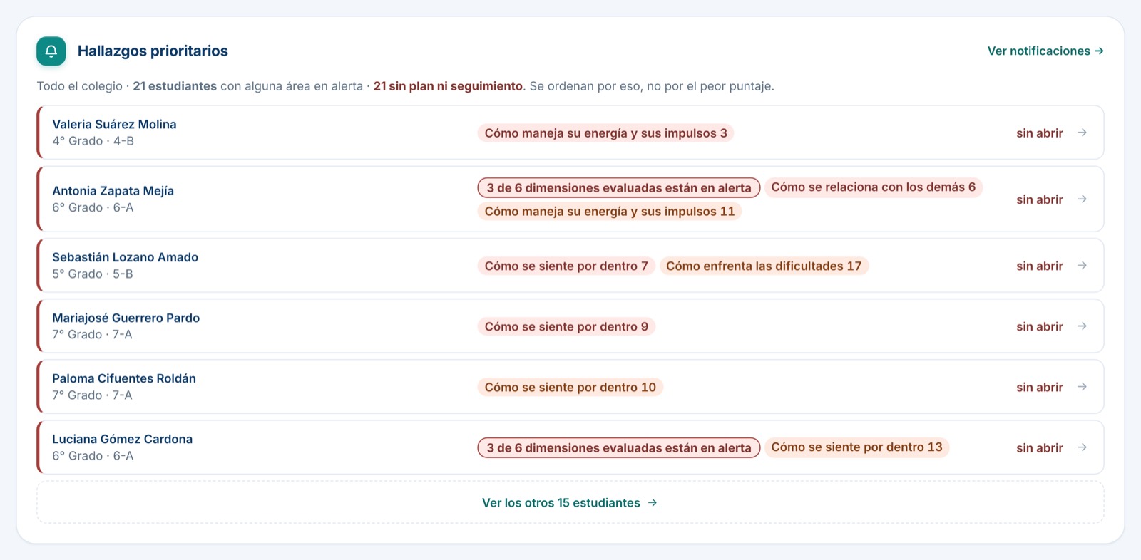Image resolution: width=1141 pixels, height=560 pixels.
Task: Select student name Mariajosé Guerrero Pardo
Action: (x=126, y=318)
